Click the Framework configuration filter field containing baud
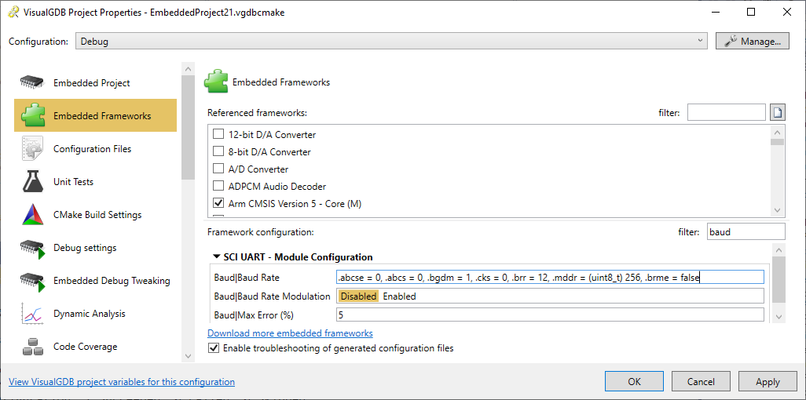 (x=746, y=232)
